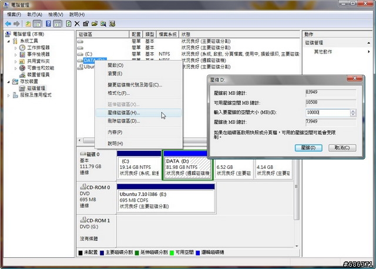Sort by the 類型 column header

[149, 34]
